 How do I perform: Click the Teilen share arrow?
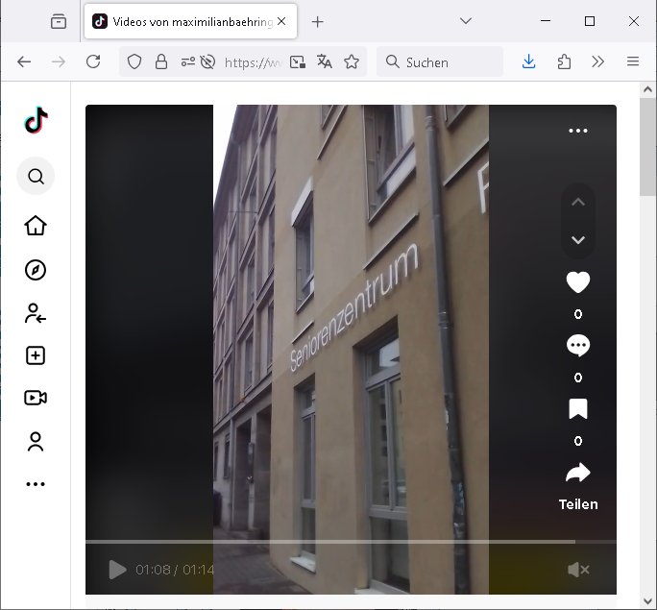(578, 473)
